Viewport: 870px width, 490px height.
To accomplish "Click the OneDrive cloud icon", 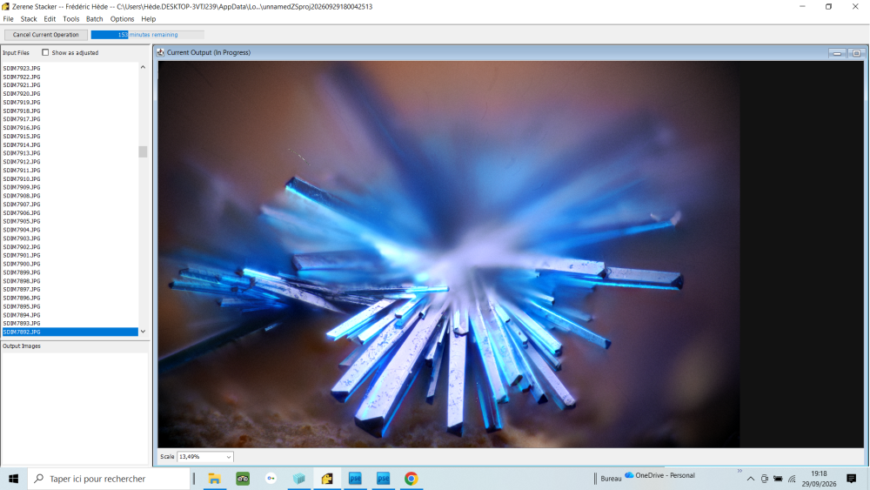I will (x=629, y=475).
